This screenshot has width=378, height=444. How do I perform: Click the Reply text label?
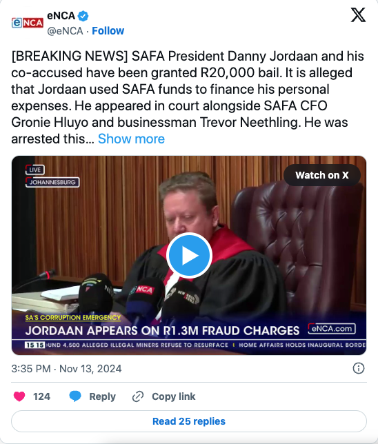[102, 396]
